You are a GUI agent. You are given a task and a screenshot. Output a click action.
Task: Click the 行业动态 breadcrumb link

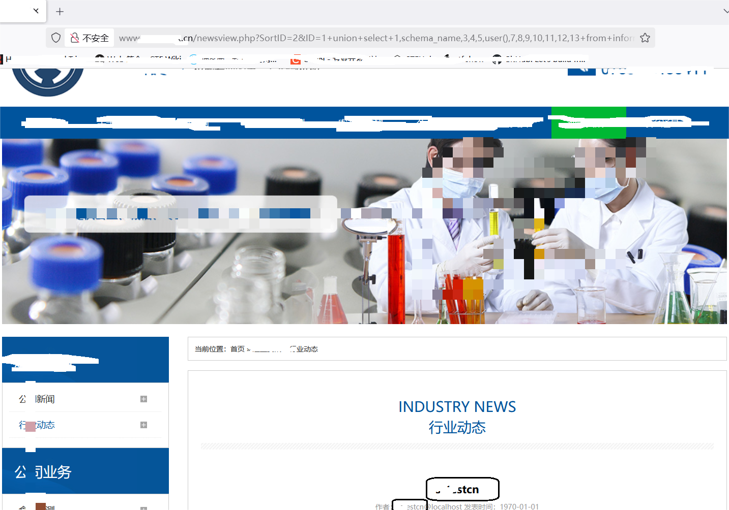[304, 349]
